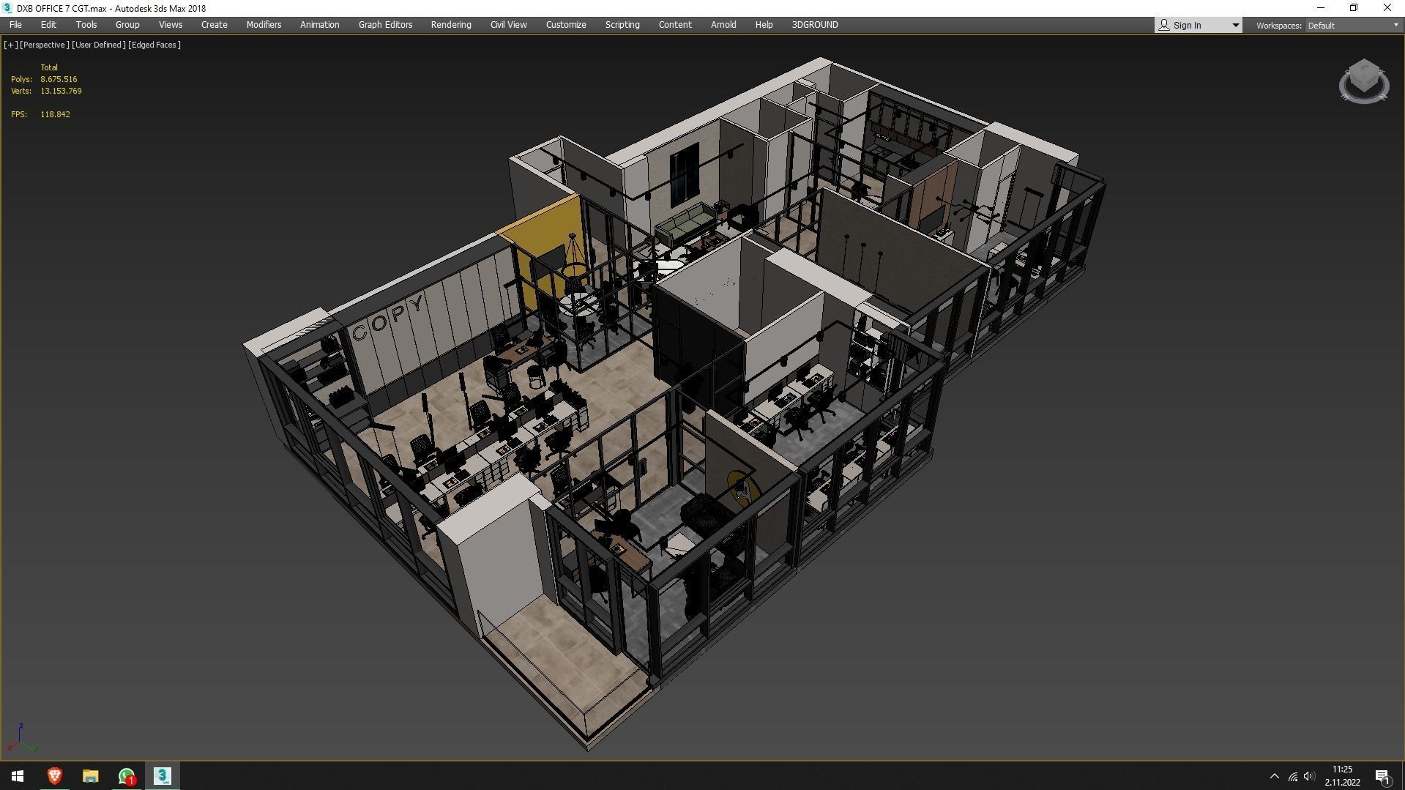Screen dimensions: 1405x790
Task: Open the Edit menu
Action: click(48, 25)
